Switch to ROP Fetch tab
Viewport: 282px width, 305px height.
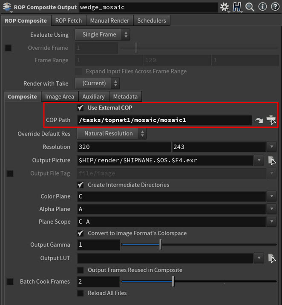tap(69, 20)
